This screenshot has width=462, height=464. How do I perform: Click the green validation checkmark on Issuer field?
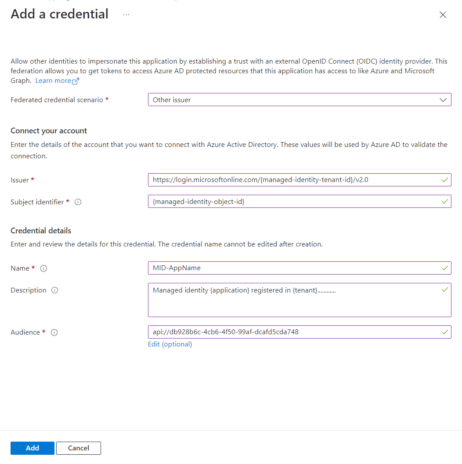pyautogui.click(x=445, y=179)
